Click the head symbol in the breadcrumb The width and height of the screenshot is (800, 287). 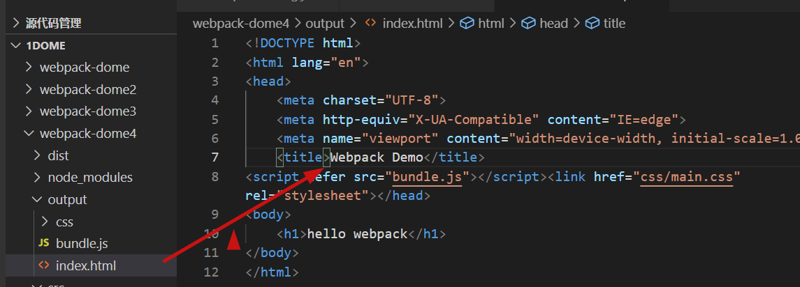pos(553,24)
